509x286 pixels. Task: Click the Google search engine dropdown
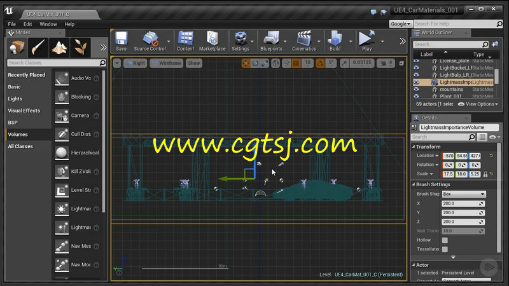coord(401,24)
